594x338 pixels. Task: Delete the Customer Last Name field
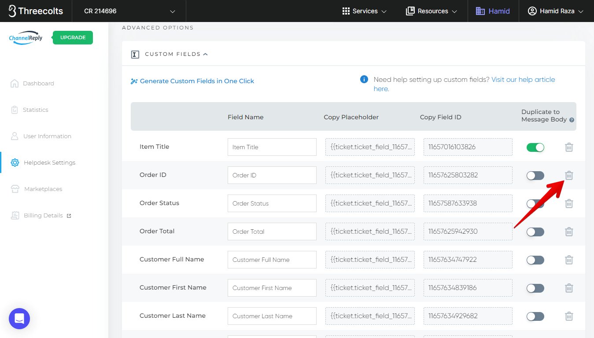pyautogui.click(x=569, y=316)
